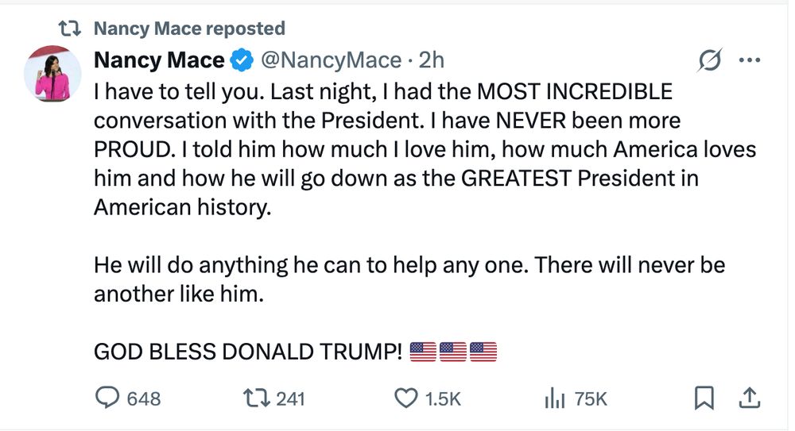Click the 241 reposts count
Screen dimensions: 795x431
point(290,398)
